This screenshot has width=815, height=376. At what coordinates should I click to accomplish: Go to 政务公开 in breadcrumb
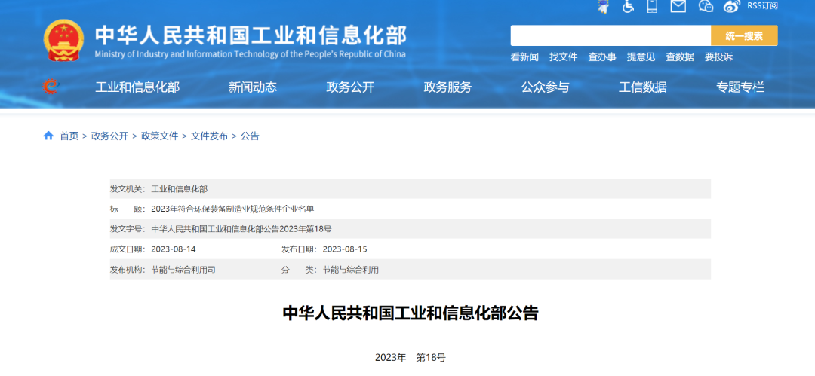click(109, 136)
